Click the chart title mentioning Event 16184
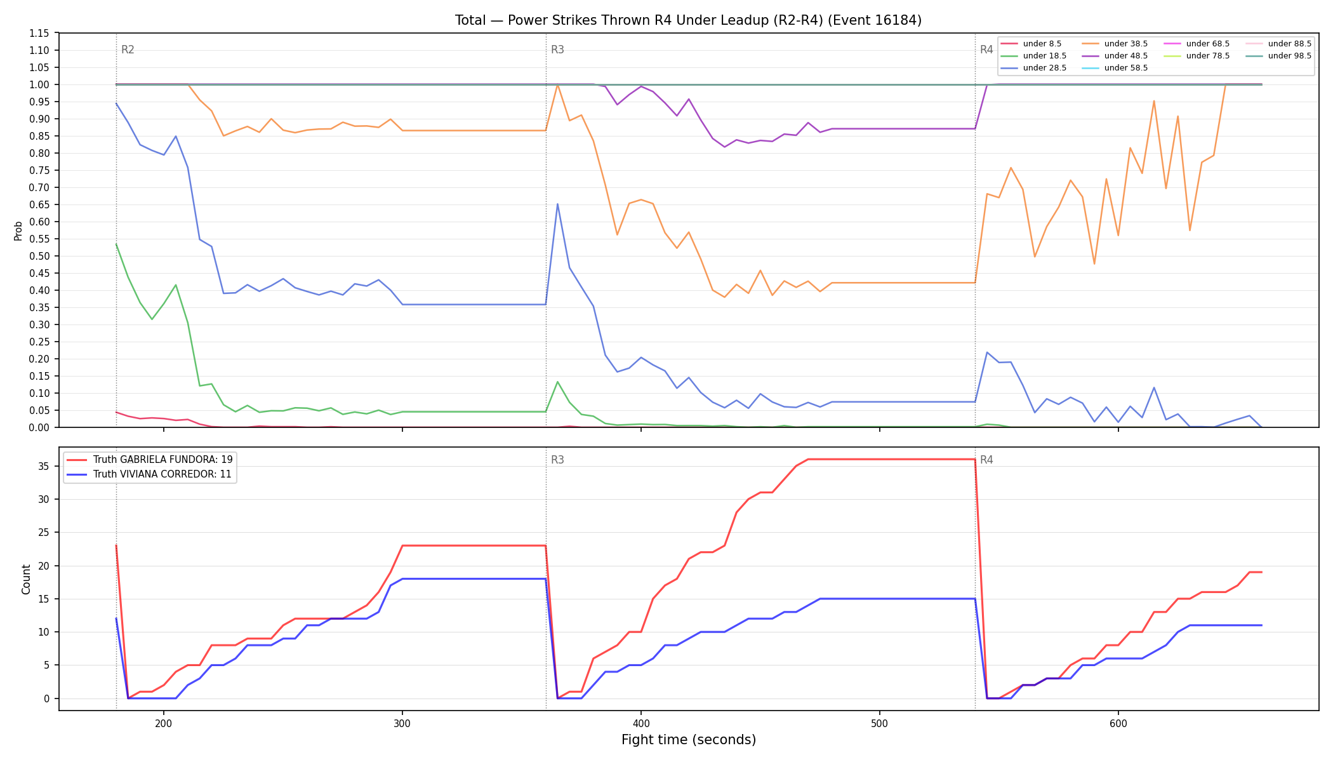The height and width of the screenshot is (762, 1333). (688, 20)
